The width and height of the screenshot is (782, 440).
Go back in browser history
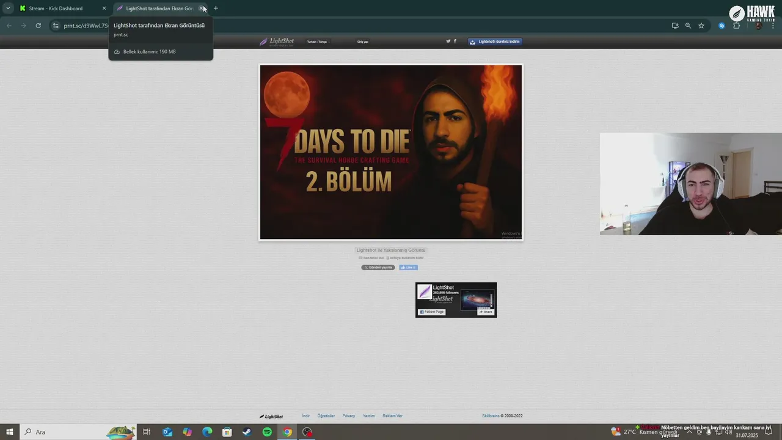click(9, 26)
